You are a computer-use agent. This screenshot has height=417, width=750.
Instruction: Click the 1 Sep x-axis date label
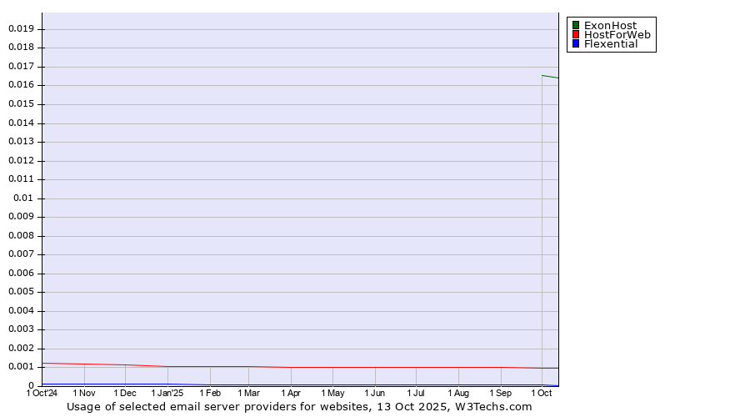[x=501, y=393]
